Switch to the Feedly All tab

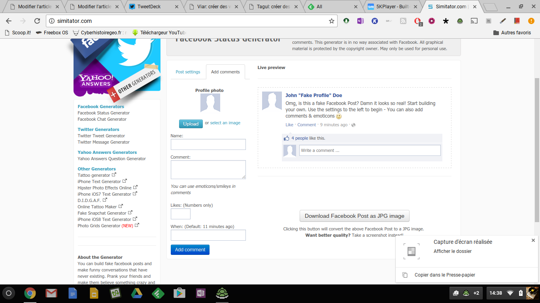click(x=332, y=7)
